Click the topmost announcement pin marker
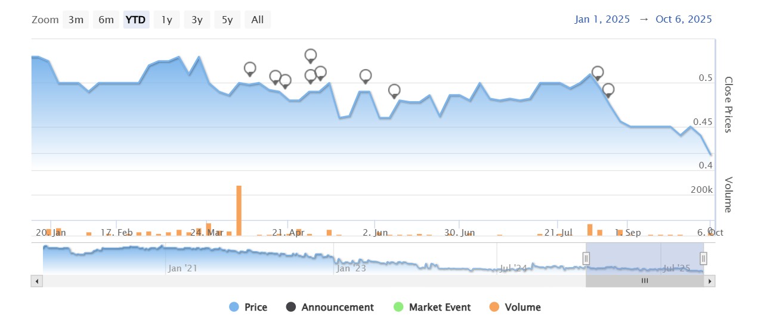This screenshot has width=764, height=316. coord(311,55)
